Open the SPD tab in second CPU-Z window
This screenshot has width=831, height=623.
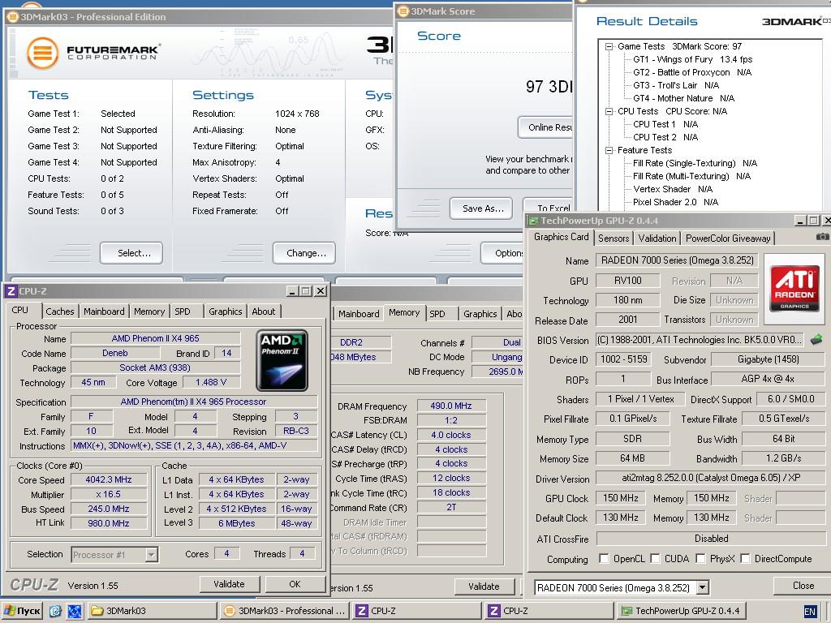[x=437, y=314]
